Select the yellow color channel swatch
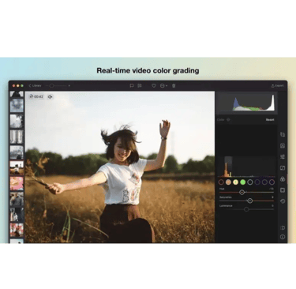The image size is (296, 289). pyautogui.click(x=235, y=182)
